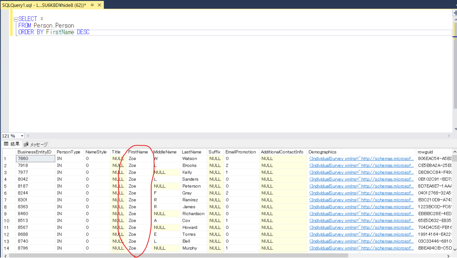This screenshot has width=457, height=258.
Task: Click the Howard LastName cell
Action: tap(194, 227)
